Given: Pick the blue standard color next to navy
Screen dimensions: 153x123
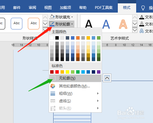Looking at the screenshot, I should (x=88, y=72).
